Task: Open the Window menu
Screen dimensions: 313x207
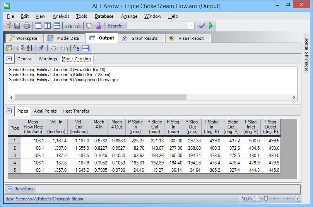Action: (x=153, y=16)
